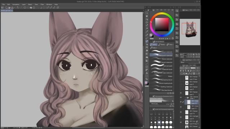This screenshot has height=129, width=230.
Task: Select the Balloon tool
Action: click(147, 76)
